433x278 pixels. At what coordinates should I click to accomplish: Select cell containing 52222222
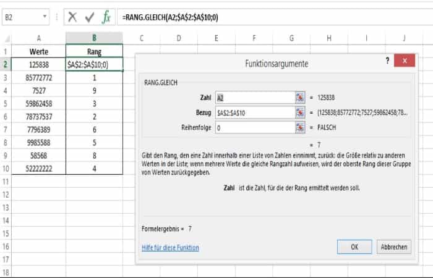tap(38, 169)
